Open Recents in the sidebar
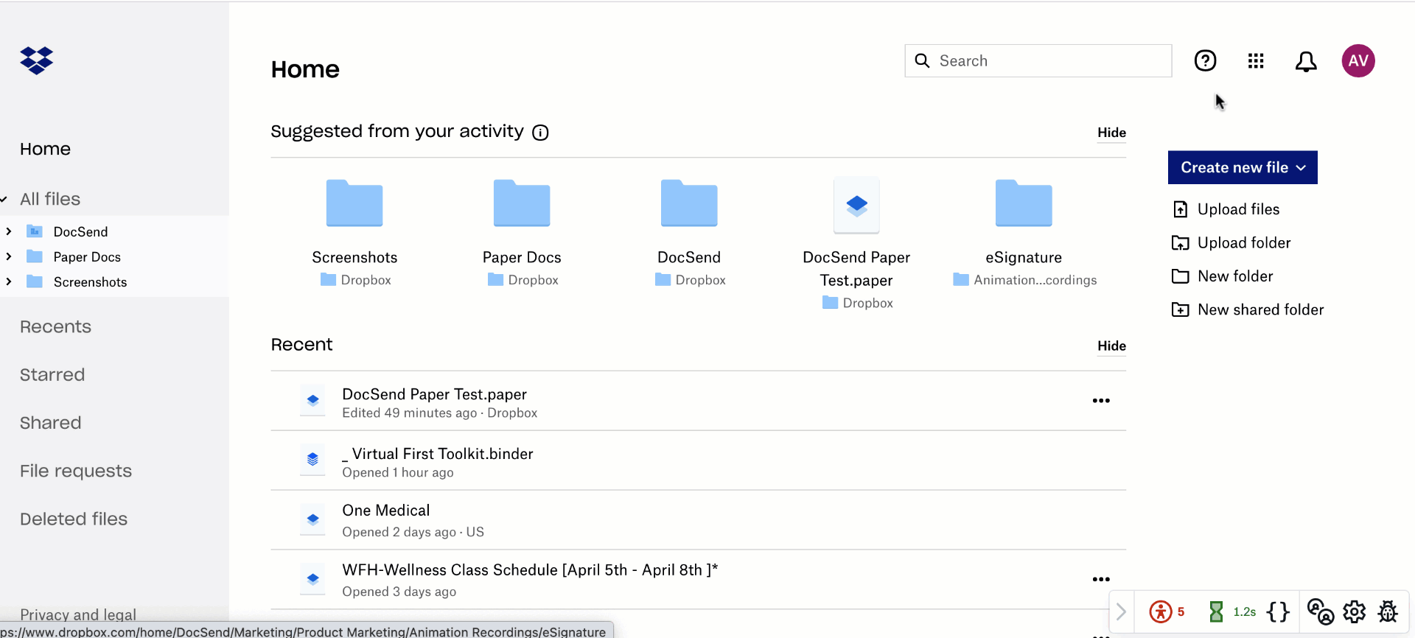The width and height of the screenshot is (1415, 638). tap(55, 326)
